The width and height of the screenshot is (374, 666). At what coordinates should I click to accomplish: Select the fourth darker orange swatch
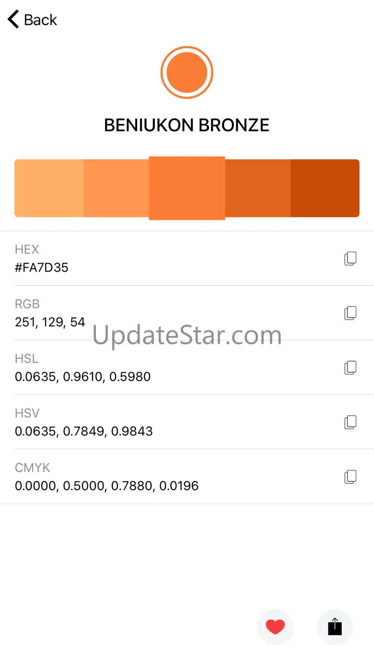257,188
